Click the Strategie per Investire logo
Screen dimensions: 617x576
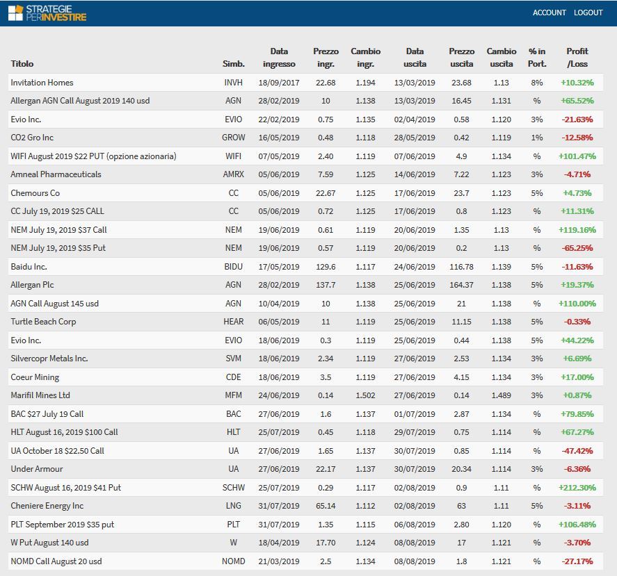point(47,13)
